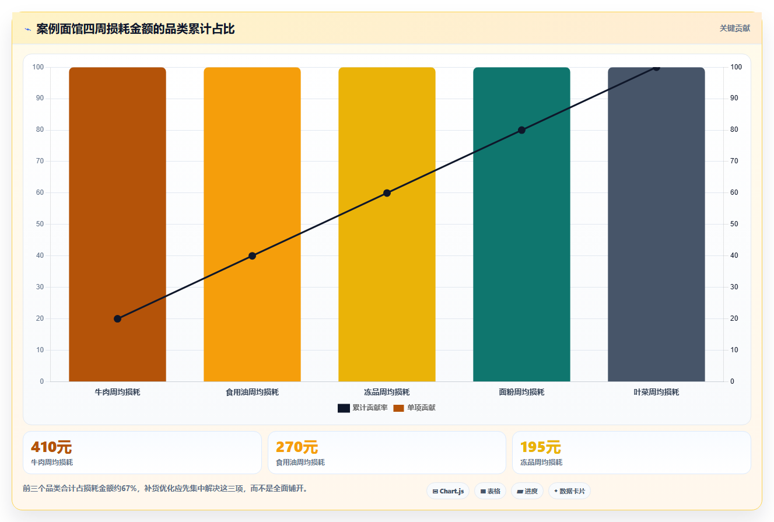Click the 叶菜周均损耗 x-axis label
This screenshot has width=774, height=522.
click(x=656, y=392)
